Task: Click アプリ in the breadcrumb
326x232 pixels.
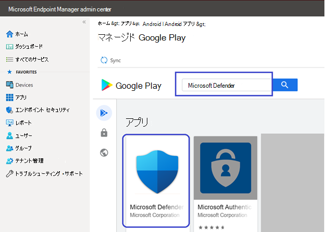Action: pos(126,23)
